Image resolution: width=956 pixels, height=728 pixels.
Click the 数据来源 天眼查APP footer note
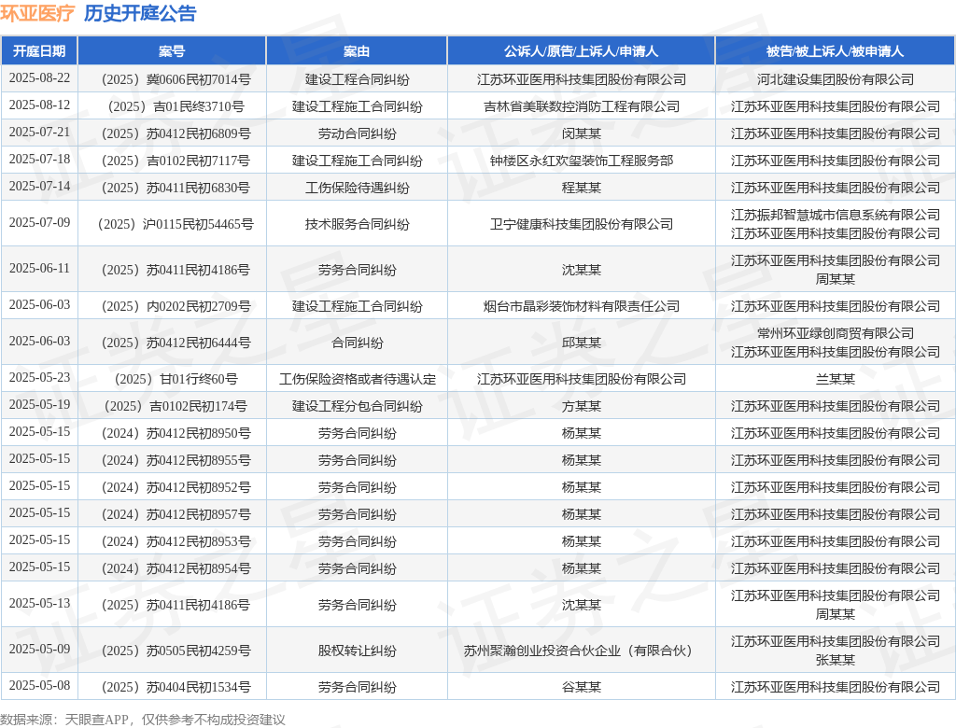[x=143, y=721]
